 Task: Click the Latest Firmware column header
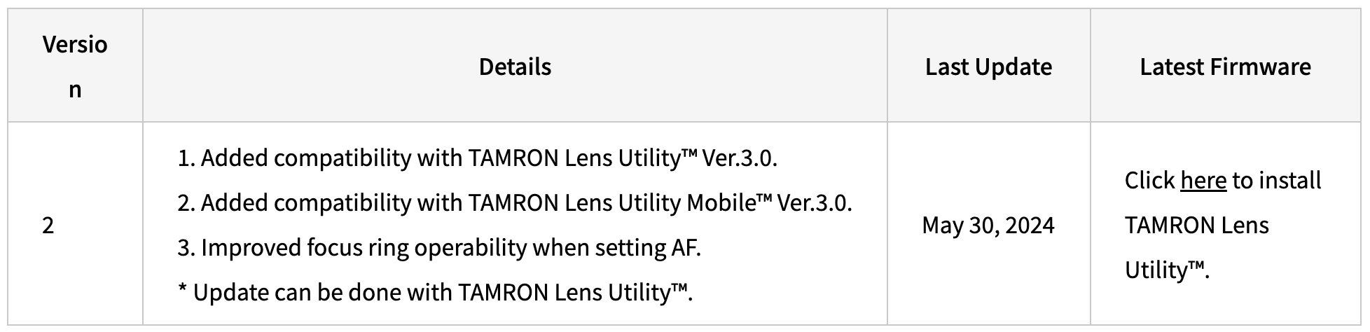click(1225, 67)
